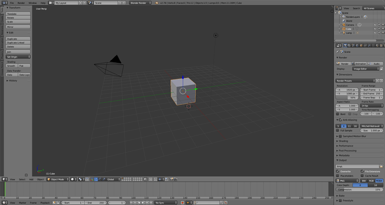Click the Cube object icon in outliner
The width and height of the screenshot is (385, 205).
344,29
